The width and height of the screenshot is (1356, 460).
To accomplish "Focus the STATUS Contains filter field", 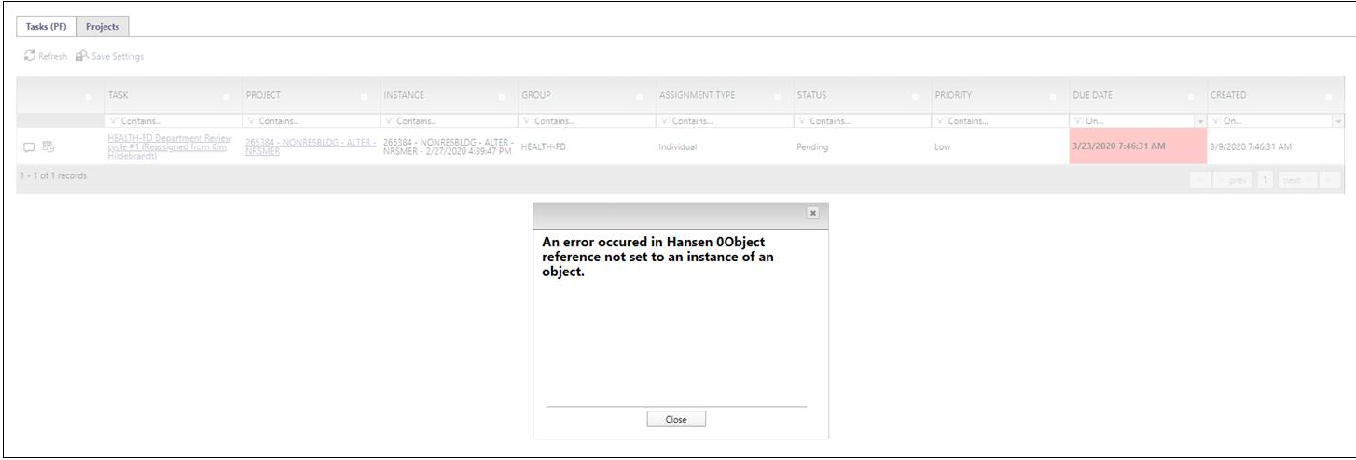I will (x=862, y=121).
